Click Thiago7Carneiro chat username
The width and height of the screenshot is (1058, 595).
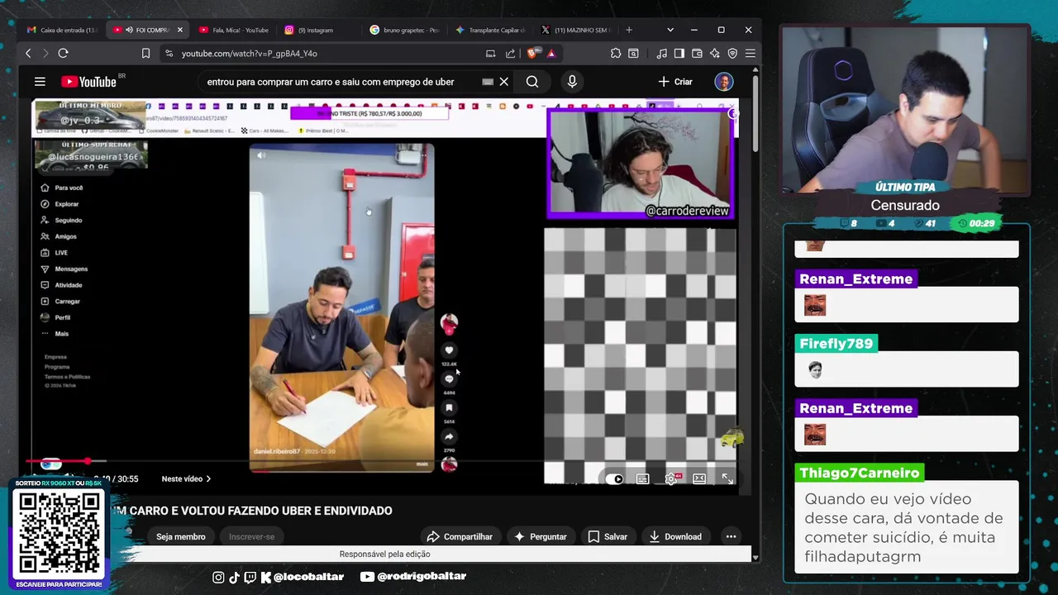860,473
